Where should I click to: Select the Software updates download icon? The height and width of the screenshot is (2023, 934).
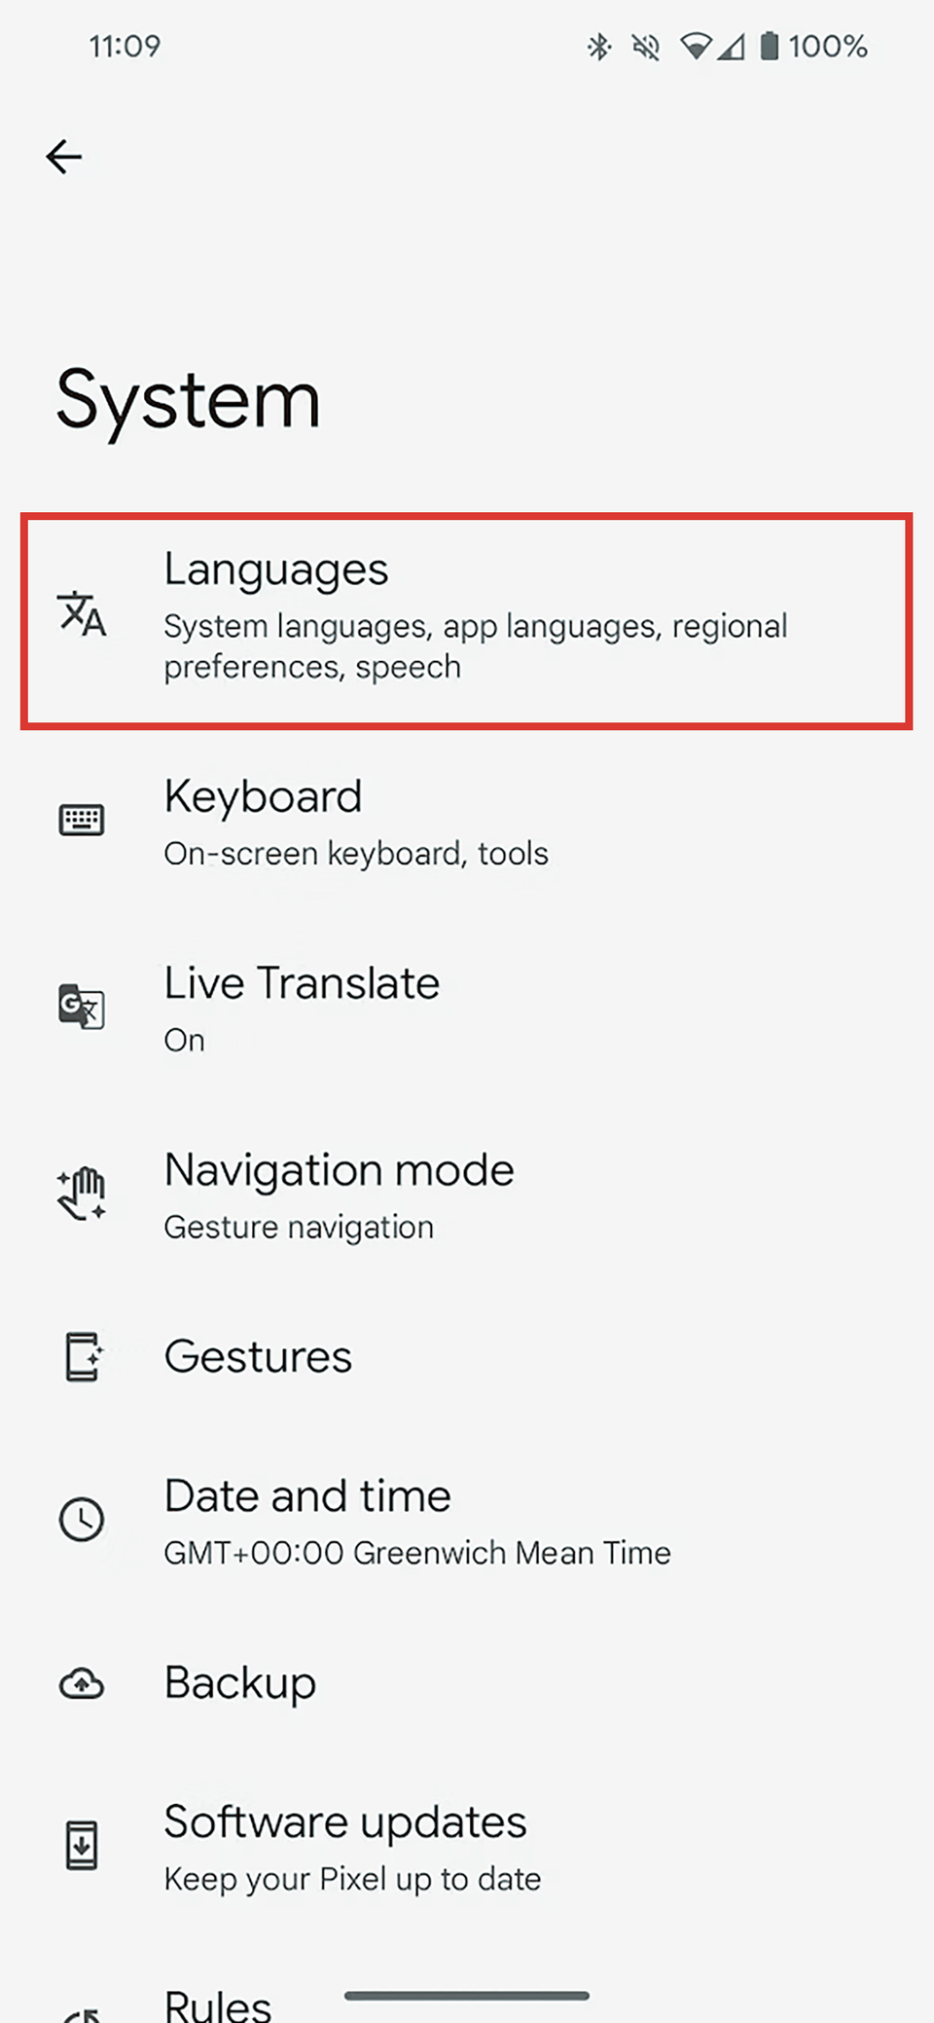[82, 1845]
